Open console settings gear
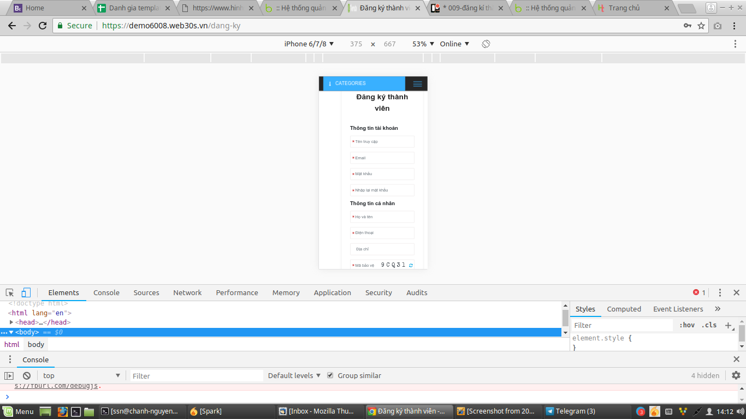 (736, 375)
